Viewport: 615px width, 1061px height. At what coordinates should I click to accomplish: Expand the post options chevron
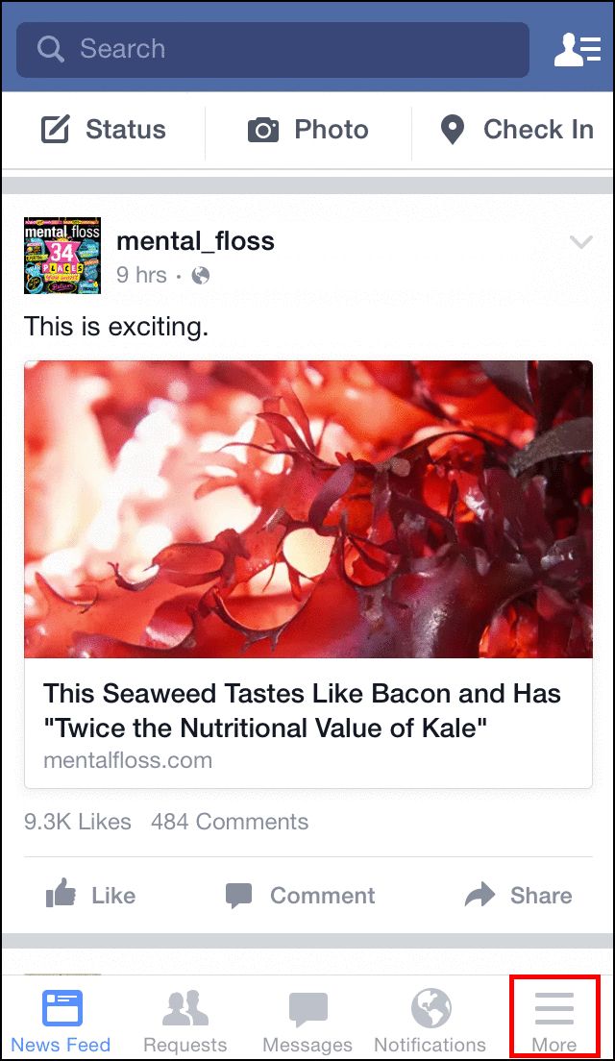(580, 242)
